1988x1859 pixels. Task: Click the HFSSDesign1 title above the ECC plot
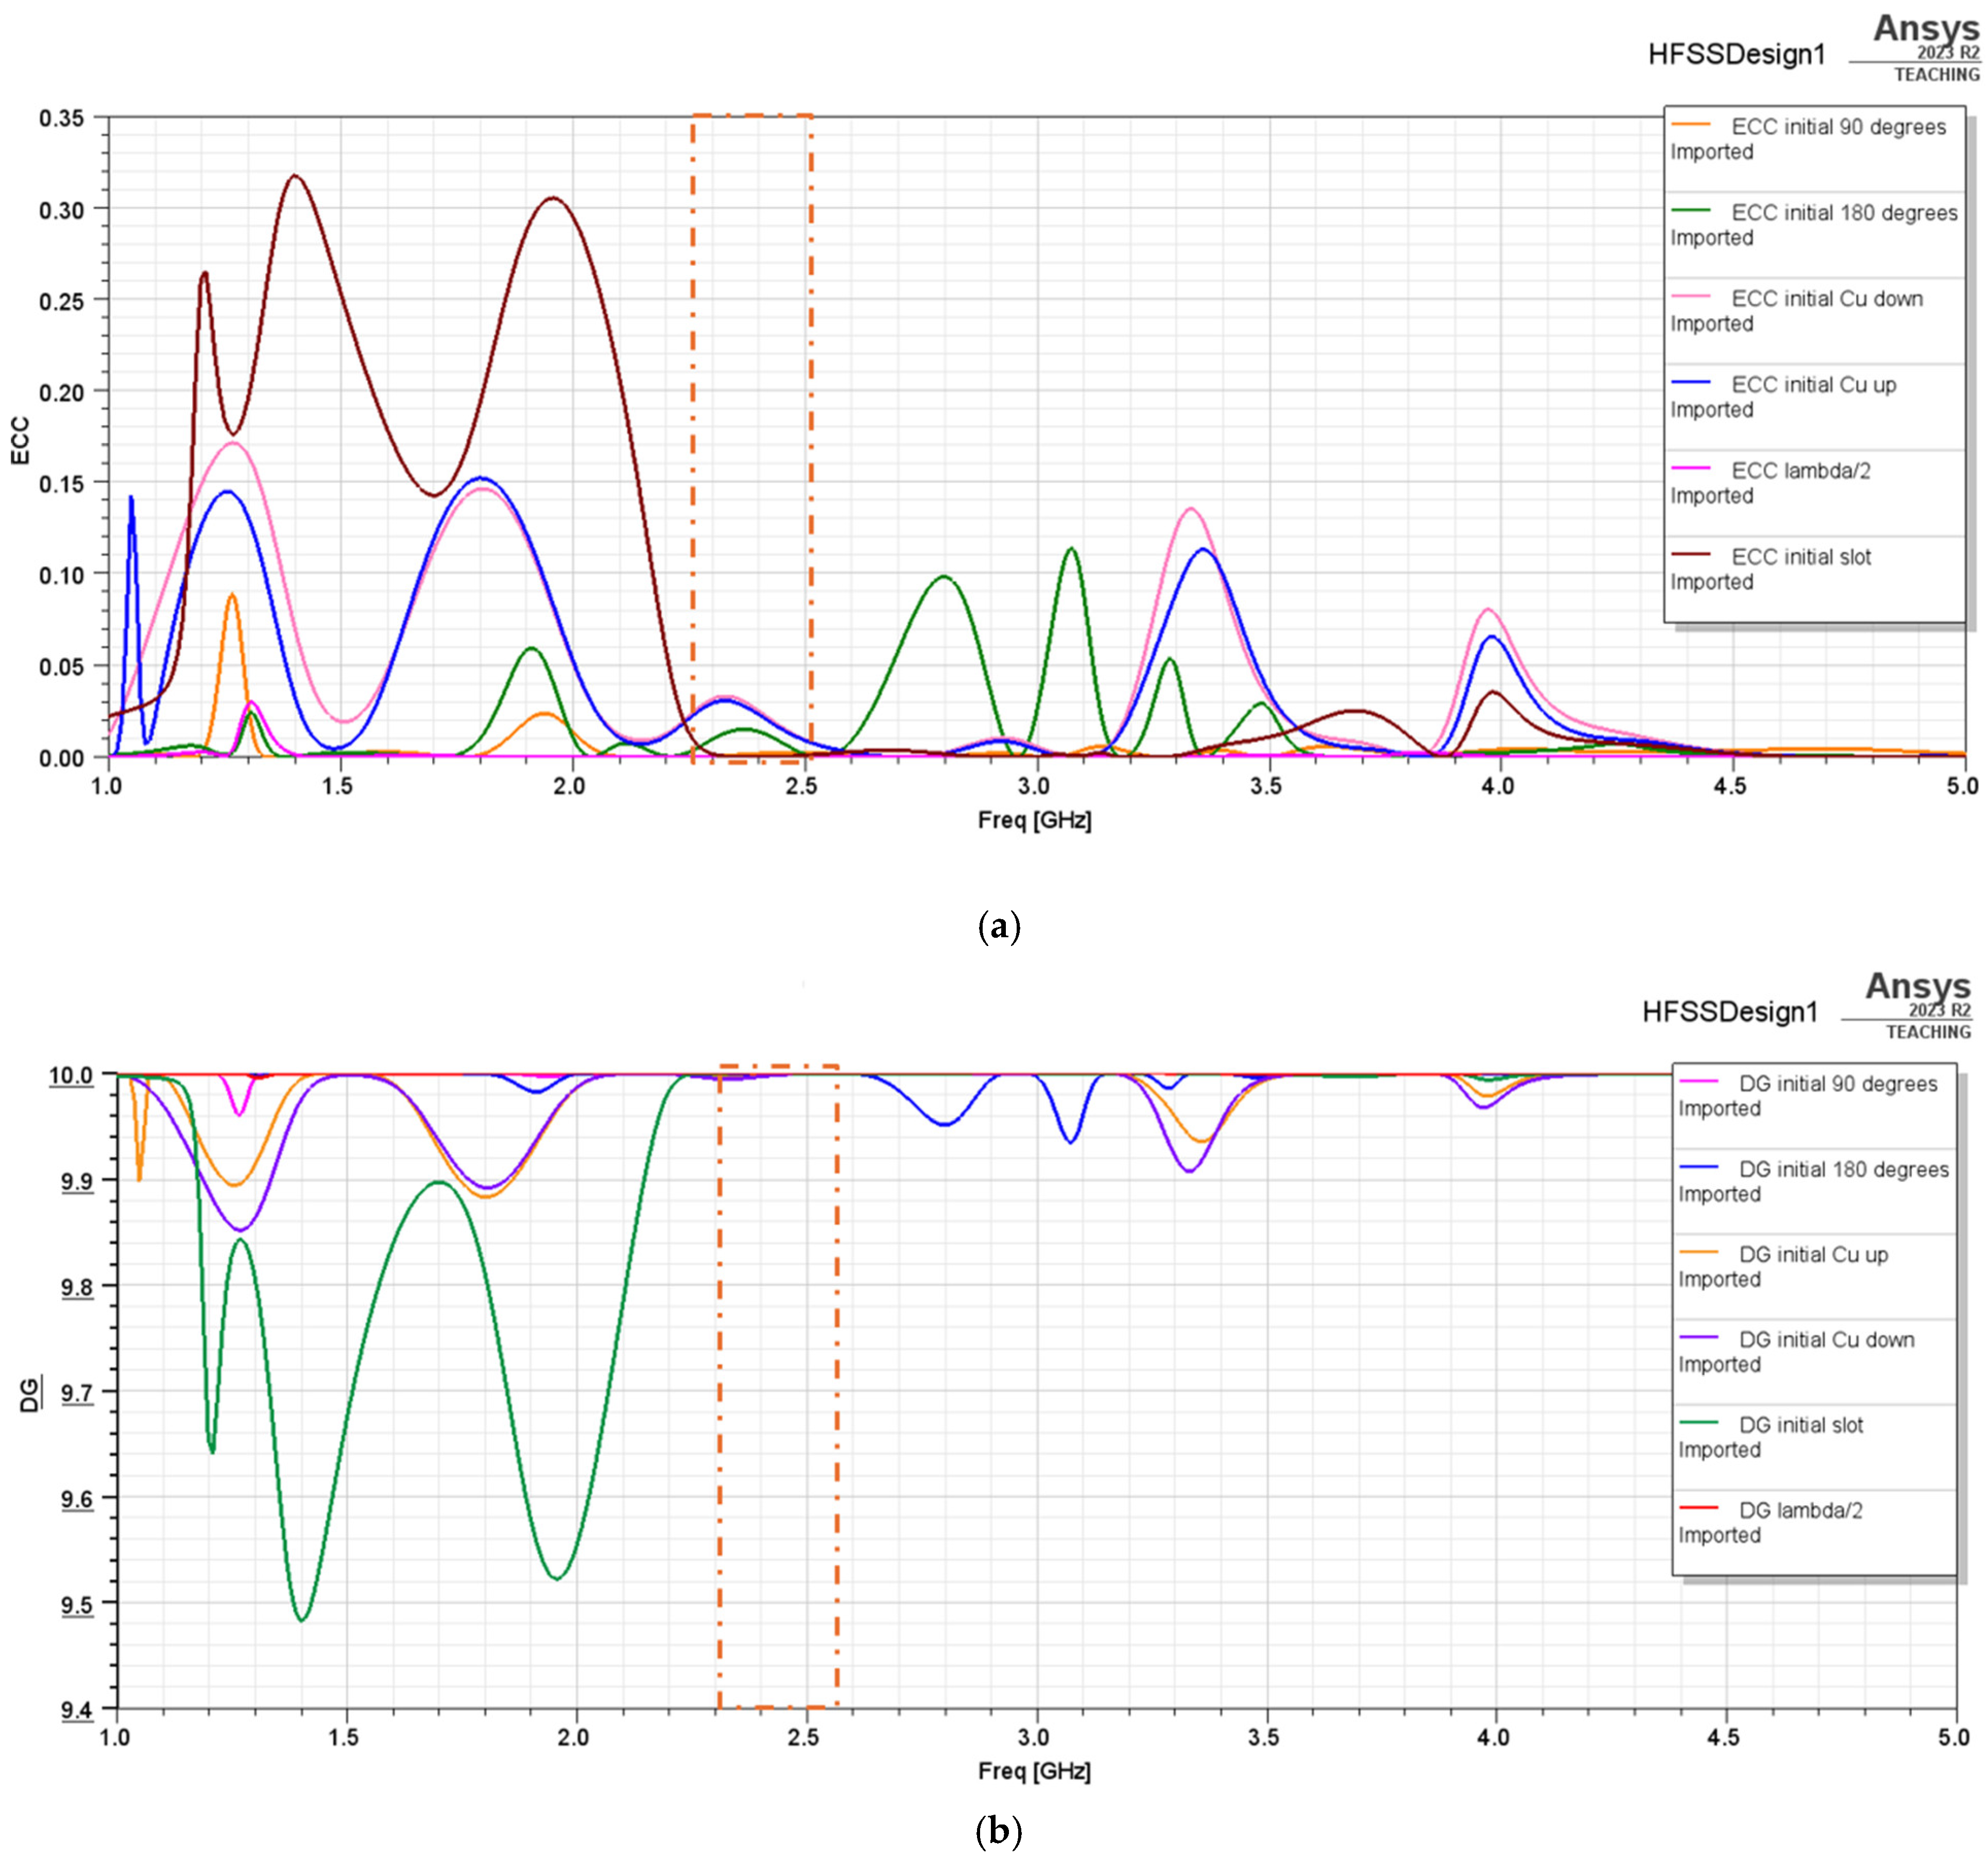pyautogui.click(x=1736, y=54)
